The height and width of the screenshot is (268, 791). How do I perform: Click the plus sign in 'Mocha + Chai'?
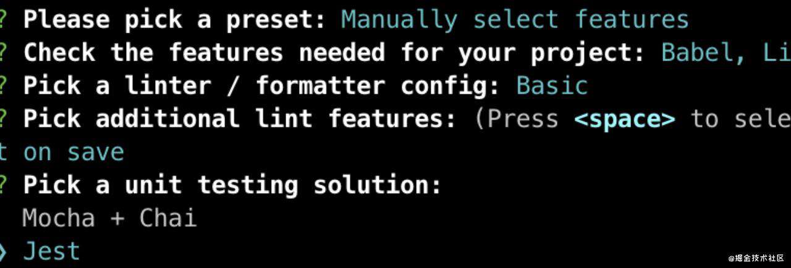(x=117, y=219)
